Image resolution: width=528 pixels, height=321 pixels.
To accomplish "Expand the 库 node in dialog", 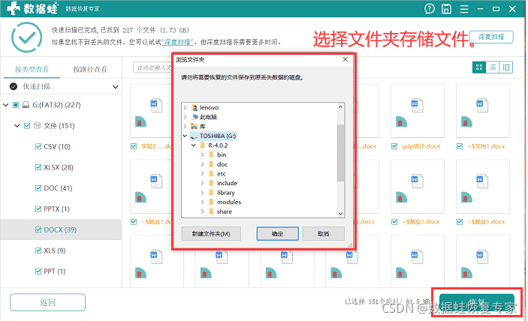I will point(185,127).
